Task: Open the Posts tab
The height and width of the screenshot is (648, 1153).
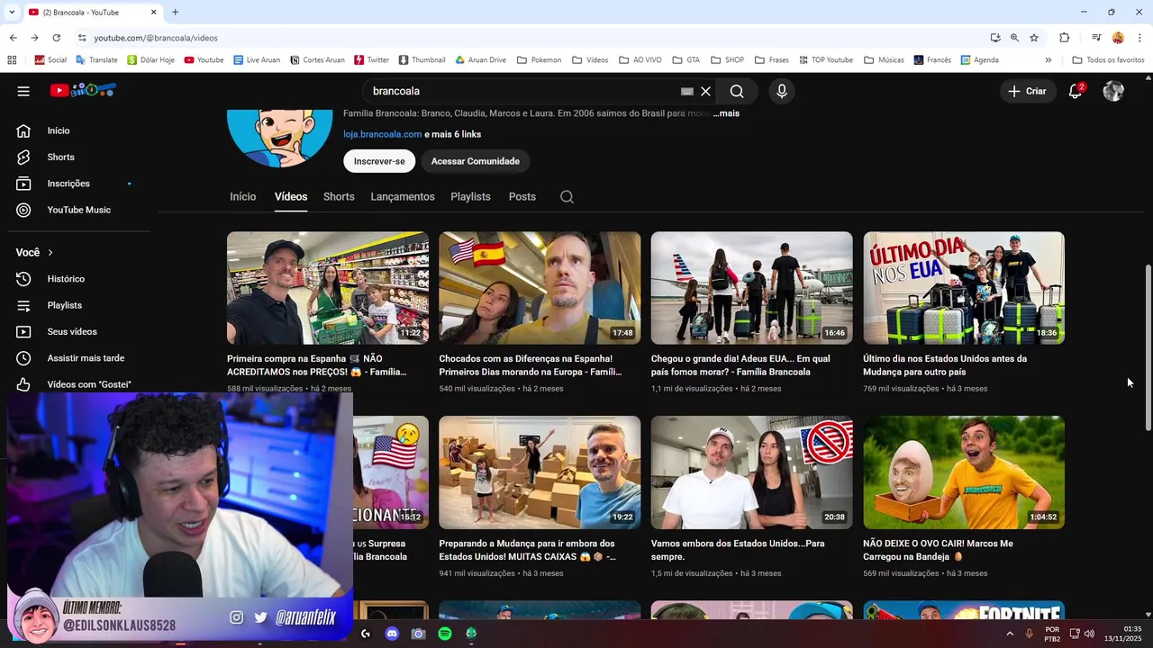Action: click(x=522, y=196)
